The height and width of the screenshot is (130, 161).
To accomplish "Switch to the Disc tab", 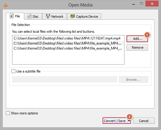I will tap(33, 17).
